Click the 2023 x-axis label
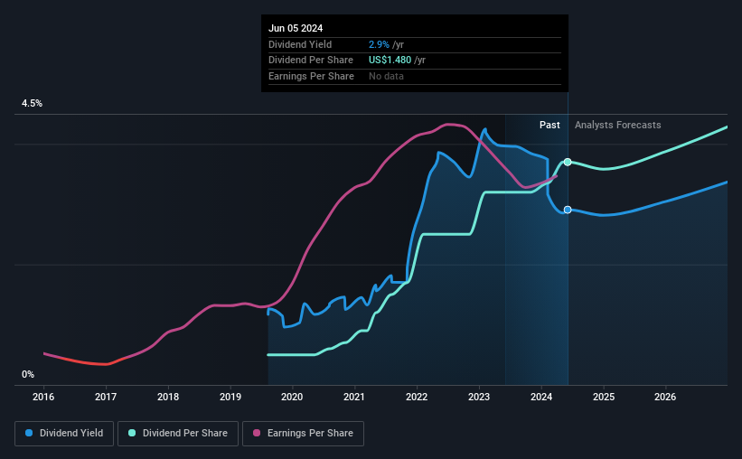 pos(479,397)
